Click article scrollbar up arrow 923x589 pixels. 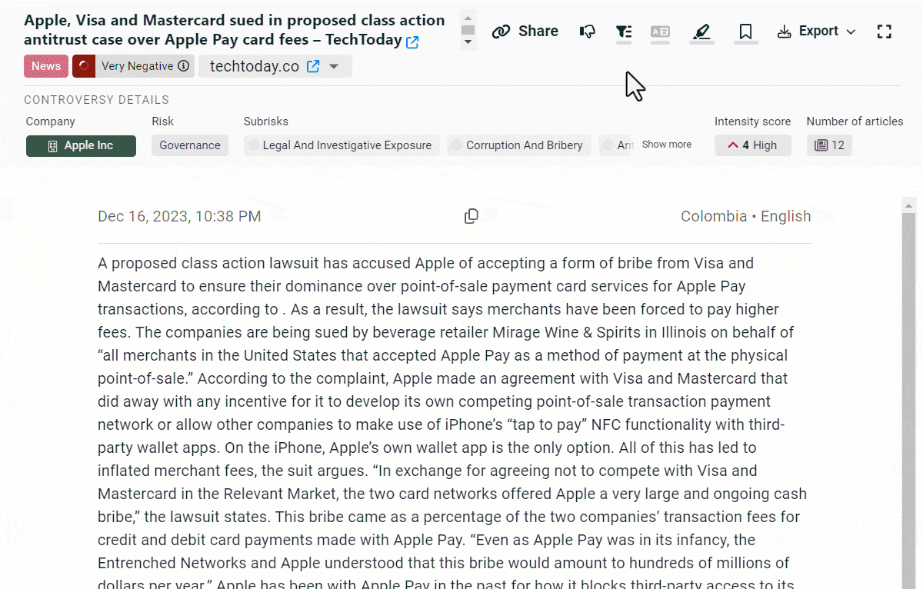[909, 205]
